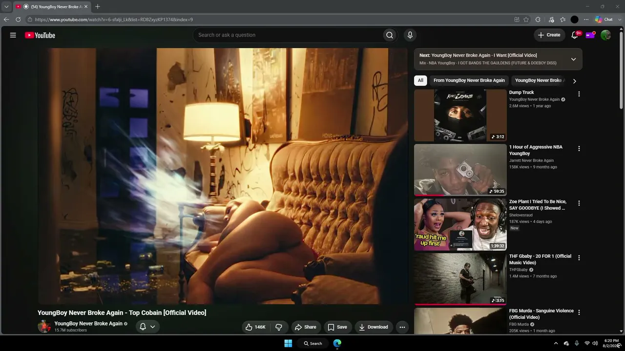Save the video to a playlist
The height and width of the screenshot is (351, 625).
click(x=337, y=327)
